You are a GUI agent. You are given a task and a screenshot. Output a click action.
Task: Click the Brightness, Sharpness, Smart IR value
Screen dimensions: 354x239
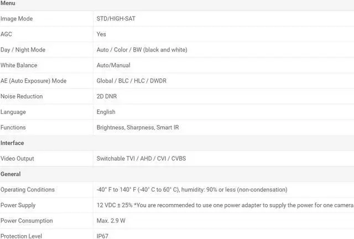[x=137, y=127]
